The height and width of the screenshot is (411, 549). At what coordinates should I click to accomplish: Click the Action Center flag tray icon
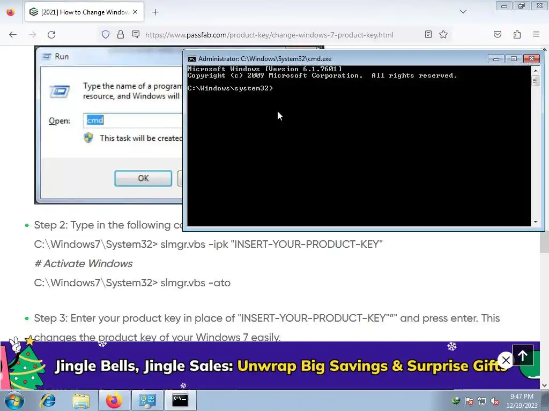pos(469,401)
